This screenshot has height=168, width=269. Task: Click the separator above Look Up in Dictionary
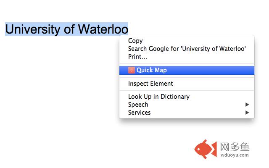pyautogui.click(x=187, y=90)
